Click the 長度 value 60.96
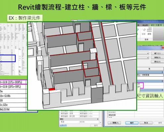The width and height of the screenshot is (164, 132). 82,122
